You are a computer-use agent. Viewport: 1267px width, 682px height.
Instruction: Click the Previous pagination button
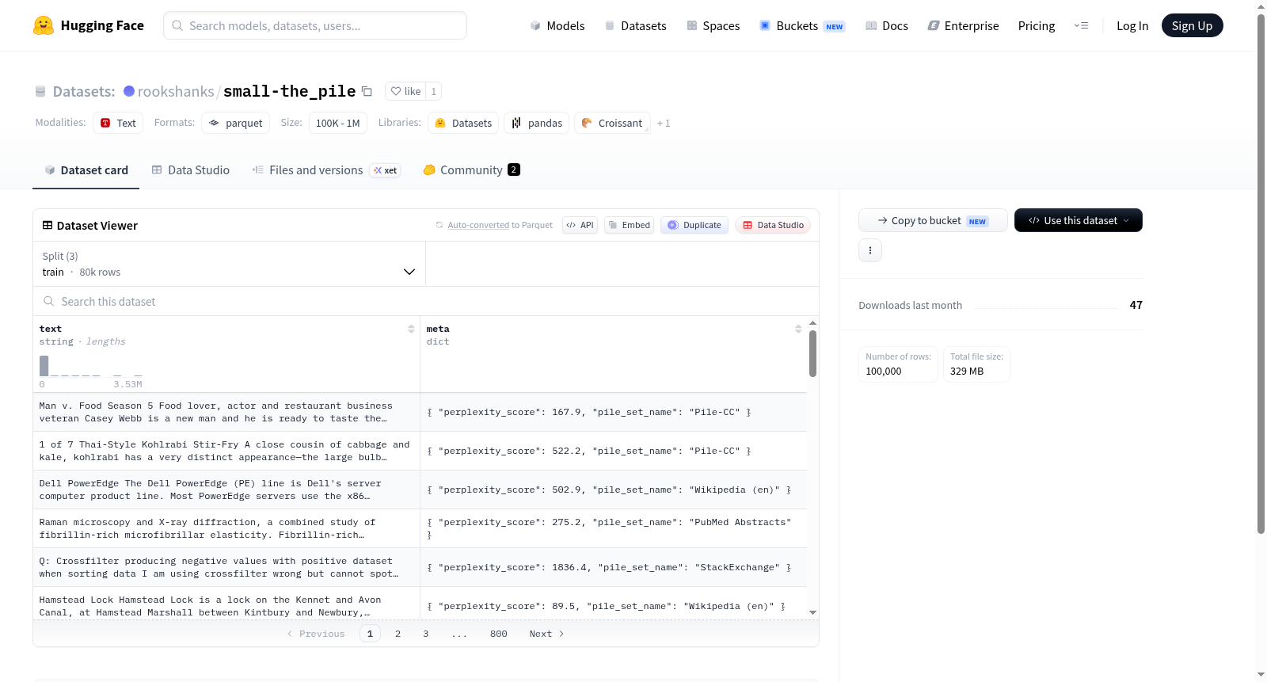(x=316, y=634)
